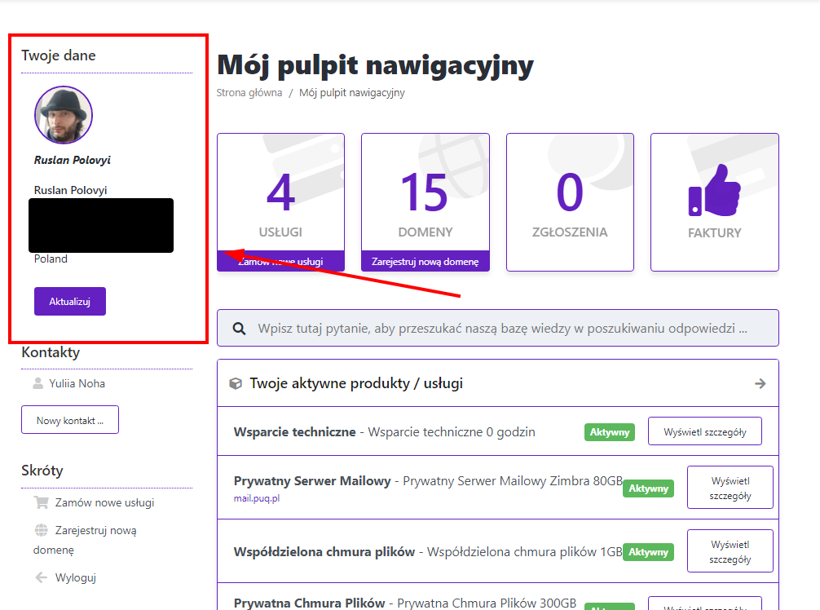Open the profile avatar photo
The height and width of the screenshot is (610, 820).
tap(64, 115)
